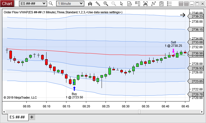Select the ES ##-## chart tab

(18, 117)
